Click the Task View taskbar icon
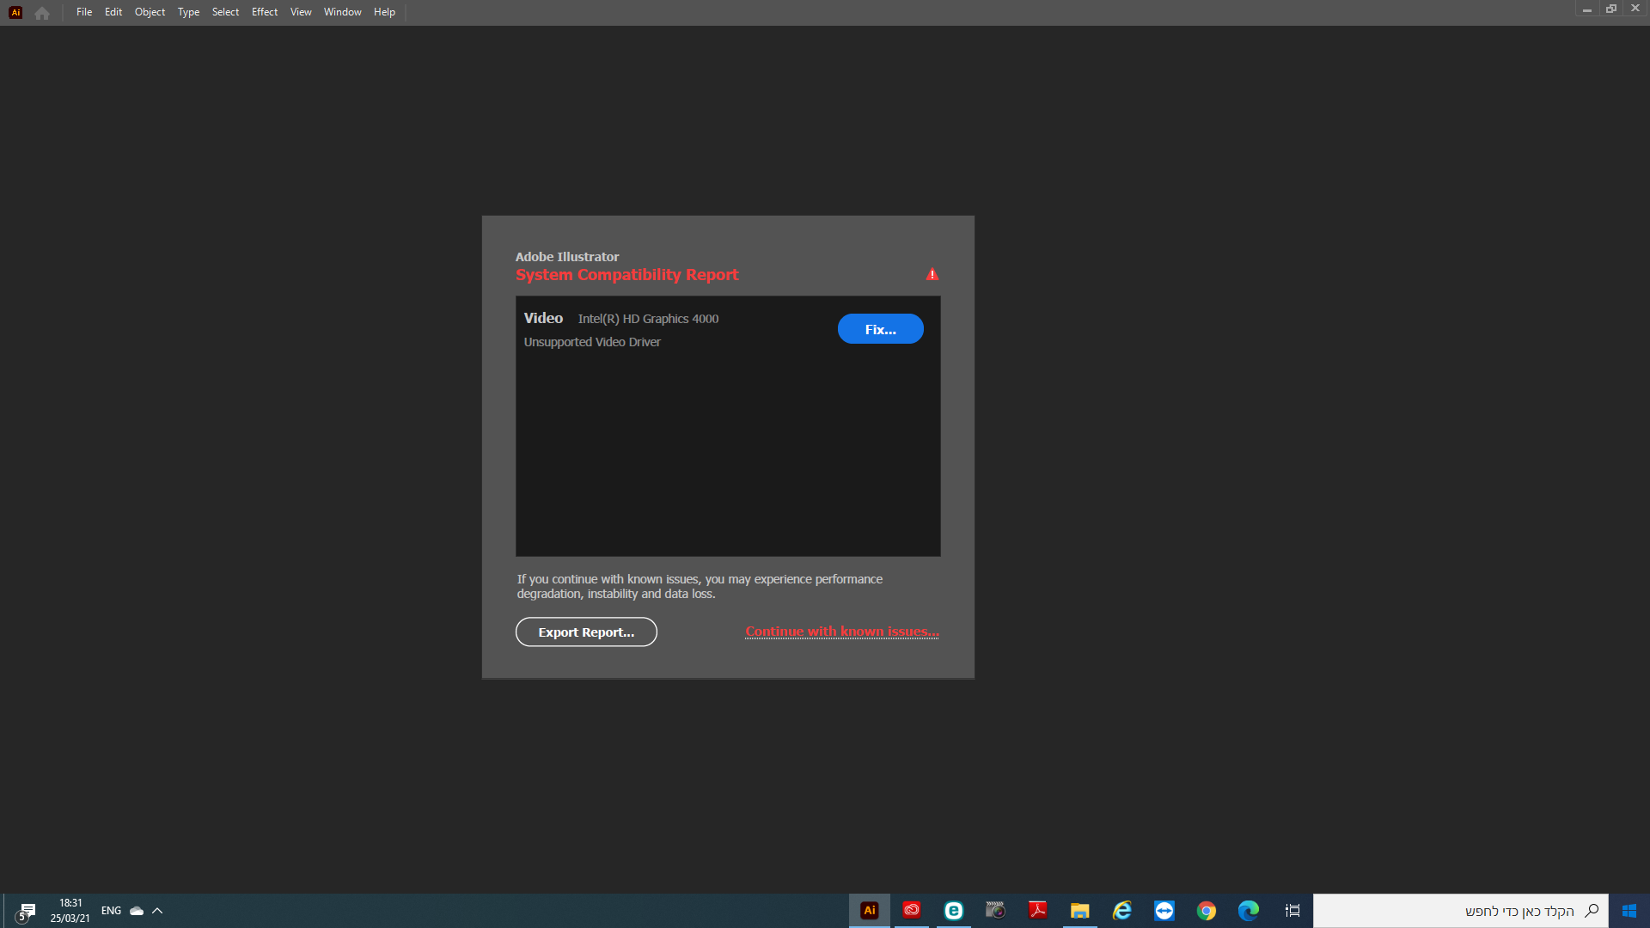This screenshot has width=1650, height=928. 1292,911
